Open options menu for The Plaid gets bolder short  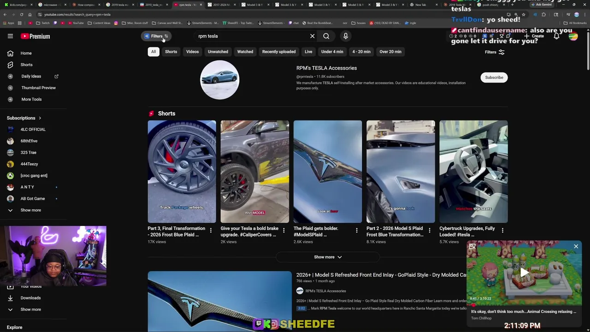(356, 230)
